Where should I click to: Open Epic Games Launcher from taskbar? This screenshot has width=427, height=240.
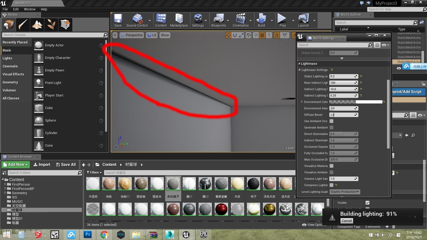[x=204, y=235]
